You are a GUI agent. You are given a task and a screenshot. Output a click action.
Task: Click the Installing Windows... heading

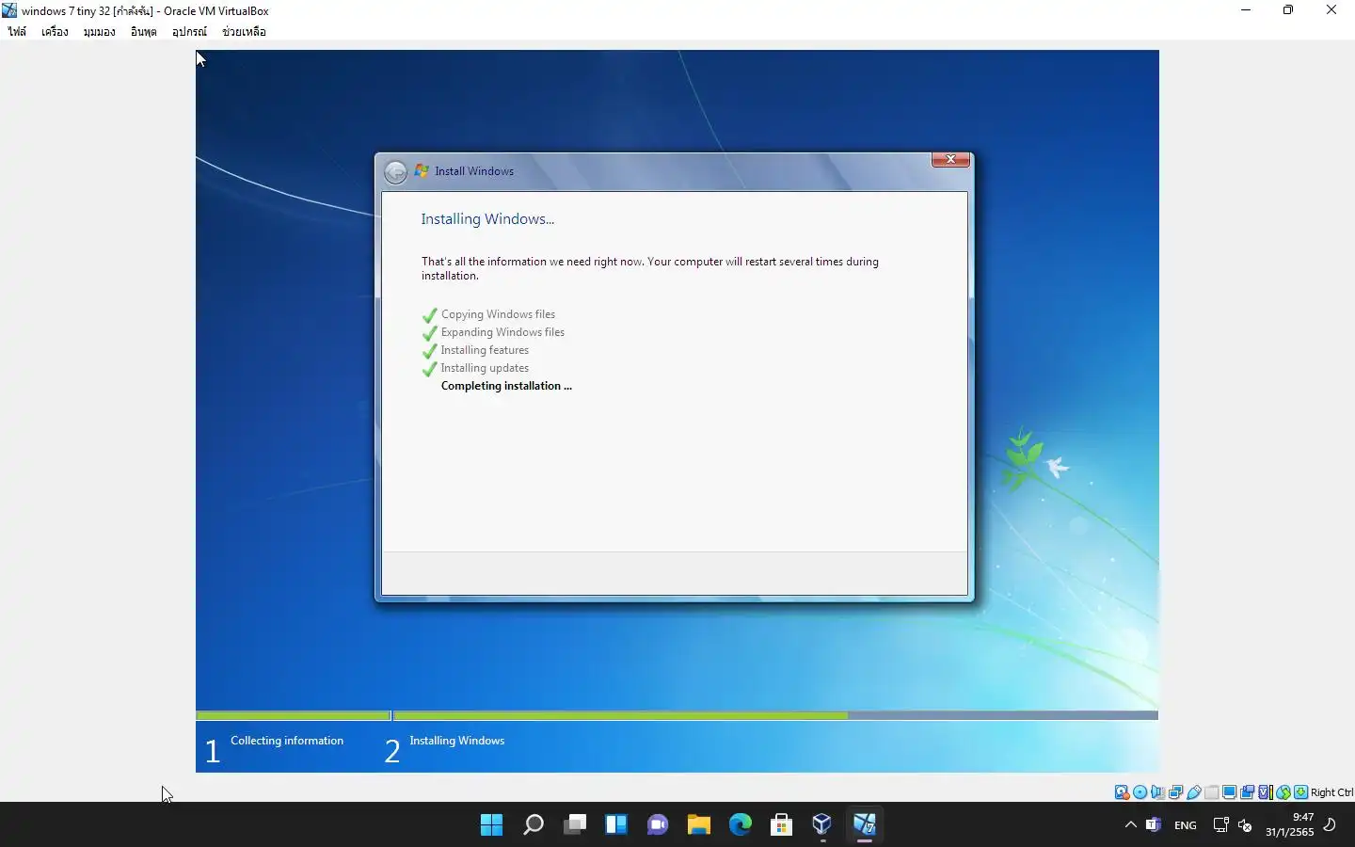click(x=487, y=218)
